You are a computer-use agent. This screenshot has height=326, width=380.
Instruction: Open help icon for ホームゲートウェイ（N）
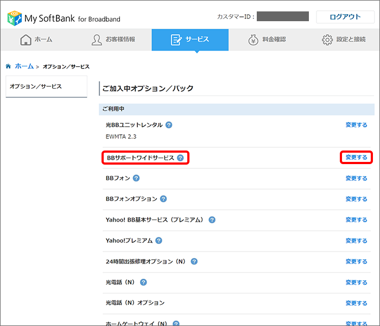click(176, 324)
